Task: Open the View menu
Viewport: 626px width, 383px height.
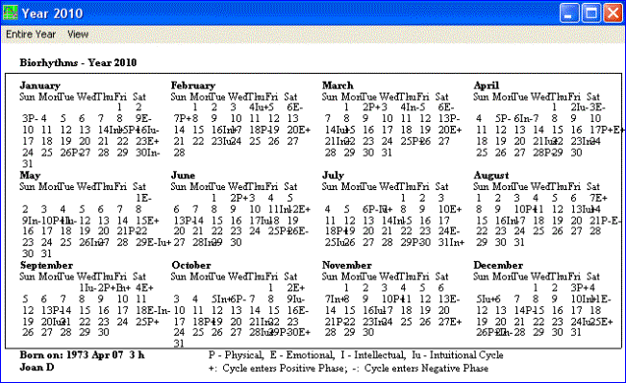Action: pos(78,35)
